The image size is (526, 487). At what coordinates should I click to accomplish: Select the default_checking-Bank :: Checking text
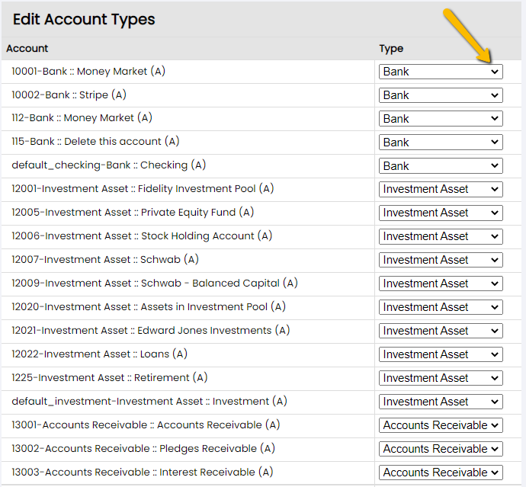click(109, 165)
